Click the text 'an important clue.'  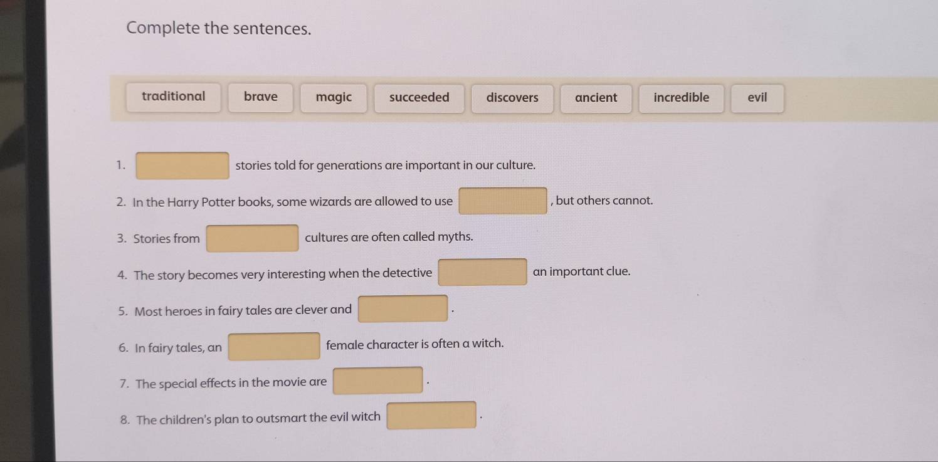[581, 272]
